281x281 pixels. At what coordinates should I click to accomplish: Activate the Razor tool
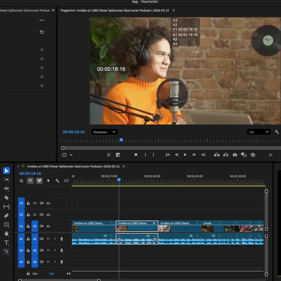[x=6, y=198]
